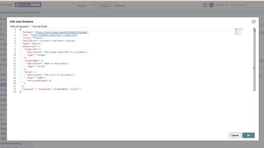Switch to the Designer tab in background
The height and width of the screenshot is (148, 264).
click(82, 6)
